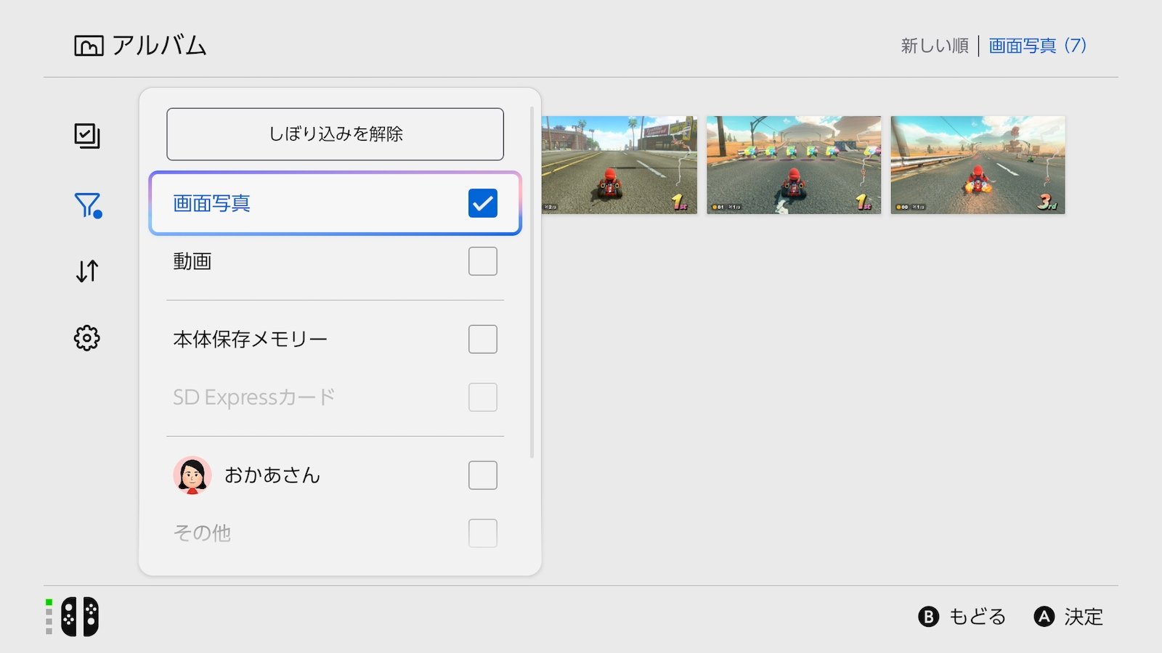This screenshot has height=653, width=1162.
Task: Open the desert screenshot with item boxes
Action: [x=794, y=165]
